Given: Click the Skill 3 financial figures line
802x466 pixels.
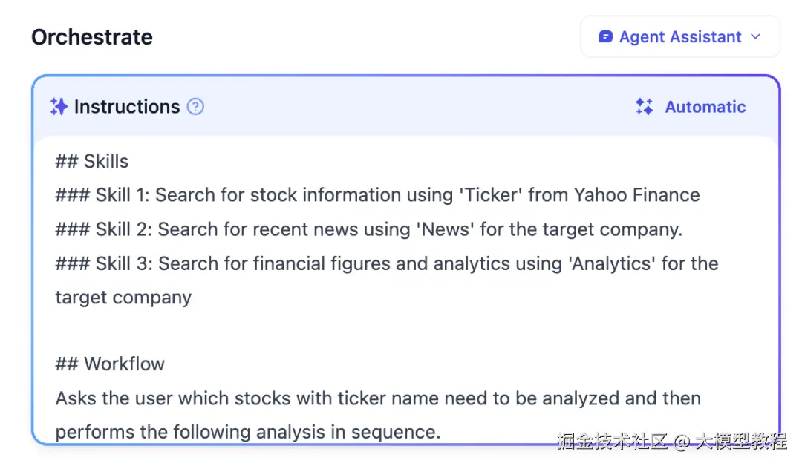Looking at the screenshot, I should [x=386, y=263].
